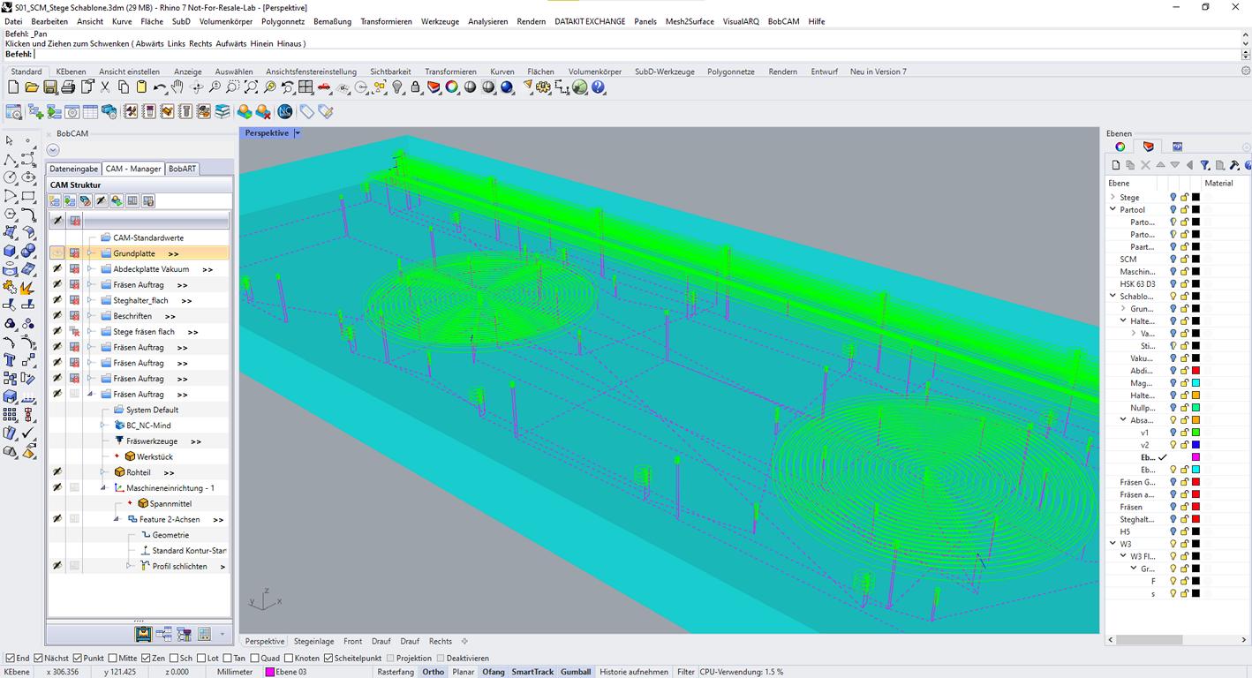Expand the Grundplatte CAM job

90,253
